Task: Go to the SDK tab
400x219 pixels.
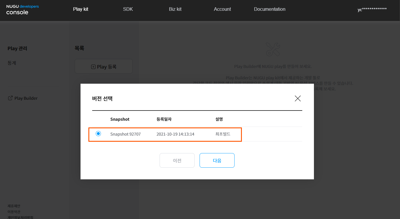Action: [x=128, y=9]
